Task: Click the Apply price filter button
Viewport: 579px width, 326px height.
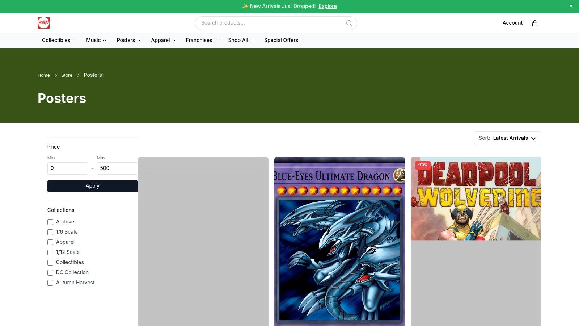Action: coord(93,186)
